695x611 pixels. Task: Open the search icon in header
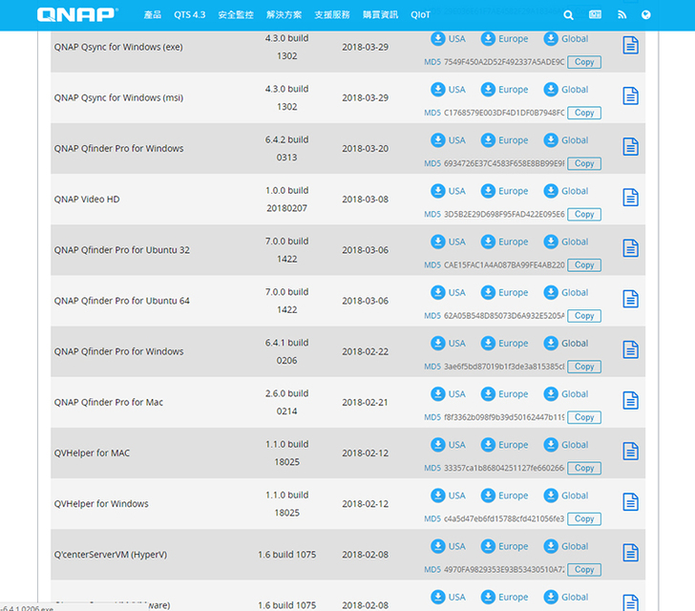click(568, 15)
